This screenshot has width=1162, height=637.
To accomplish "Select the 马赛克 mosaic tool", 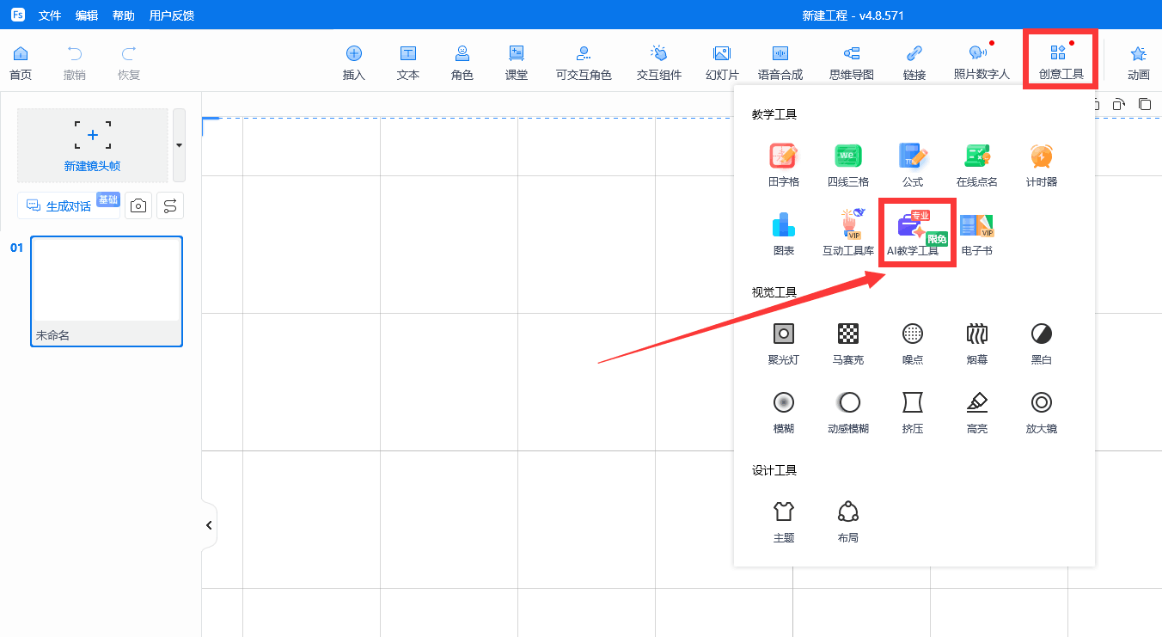I will click(847, 334).
